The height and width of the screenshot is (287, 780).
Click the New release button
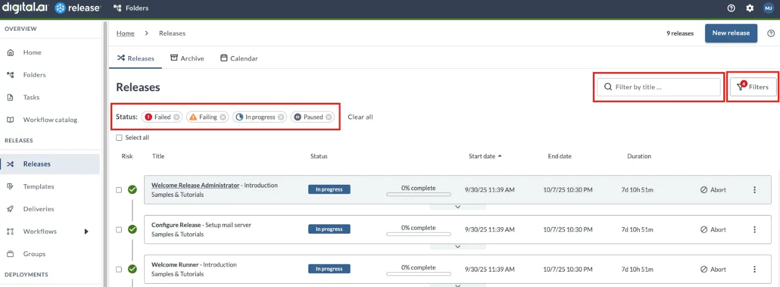(731, 33)
